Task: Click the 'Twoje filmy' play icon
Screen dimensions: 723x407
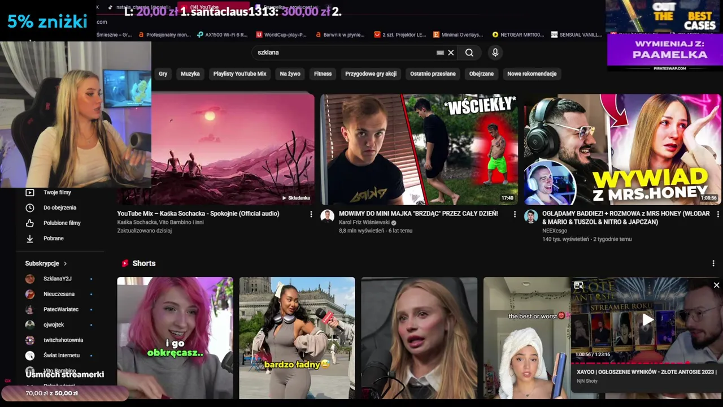Action: click(x=30, y=192)
